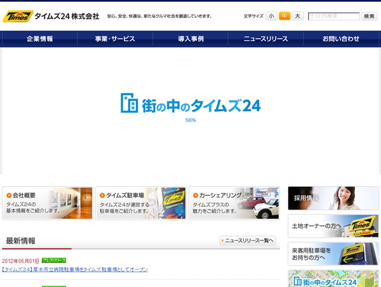Click the タイムズ24 株式会社 company name
Screen dimensions: 381x287
tap(67, 17)
